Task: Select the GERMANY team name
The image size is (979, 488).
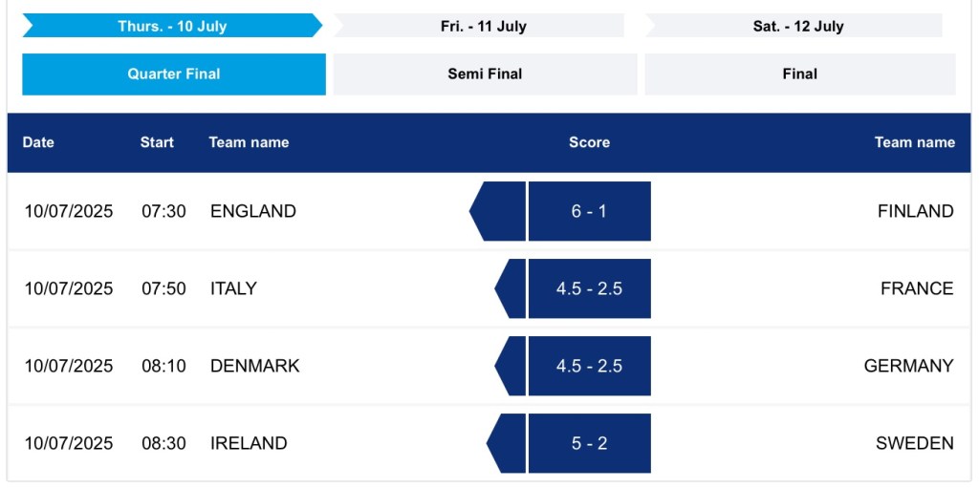Action: click(908, 366)
